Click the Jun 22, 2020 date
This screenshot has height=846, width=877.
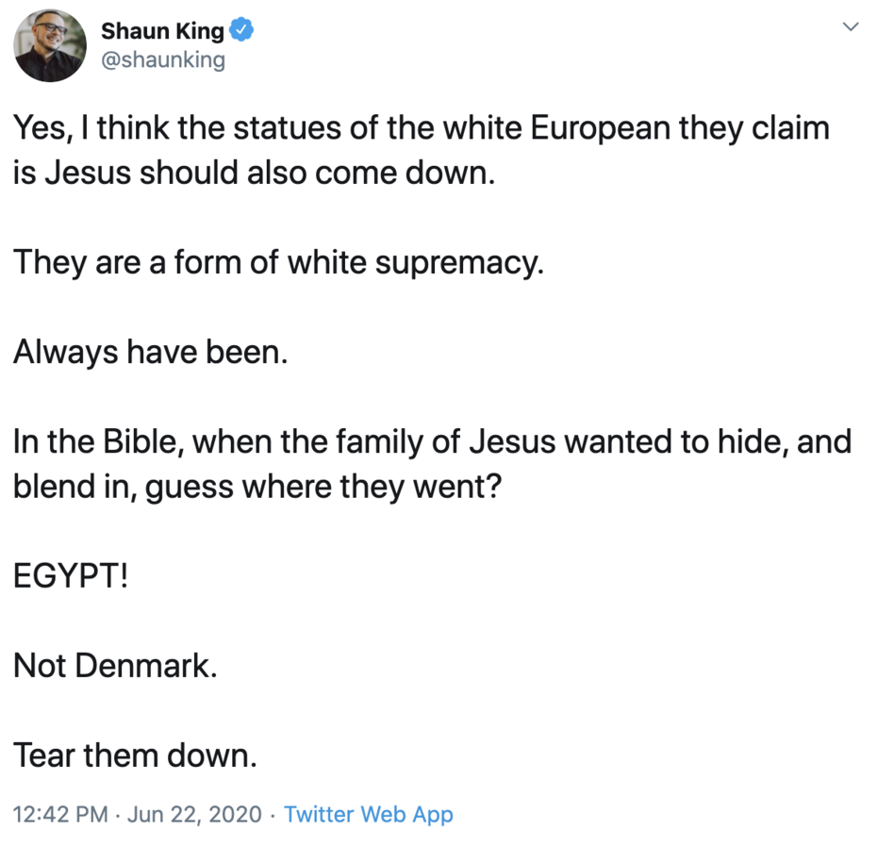click(x=194, y=814)
